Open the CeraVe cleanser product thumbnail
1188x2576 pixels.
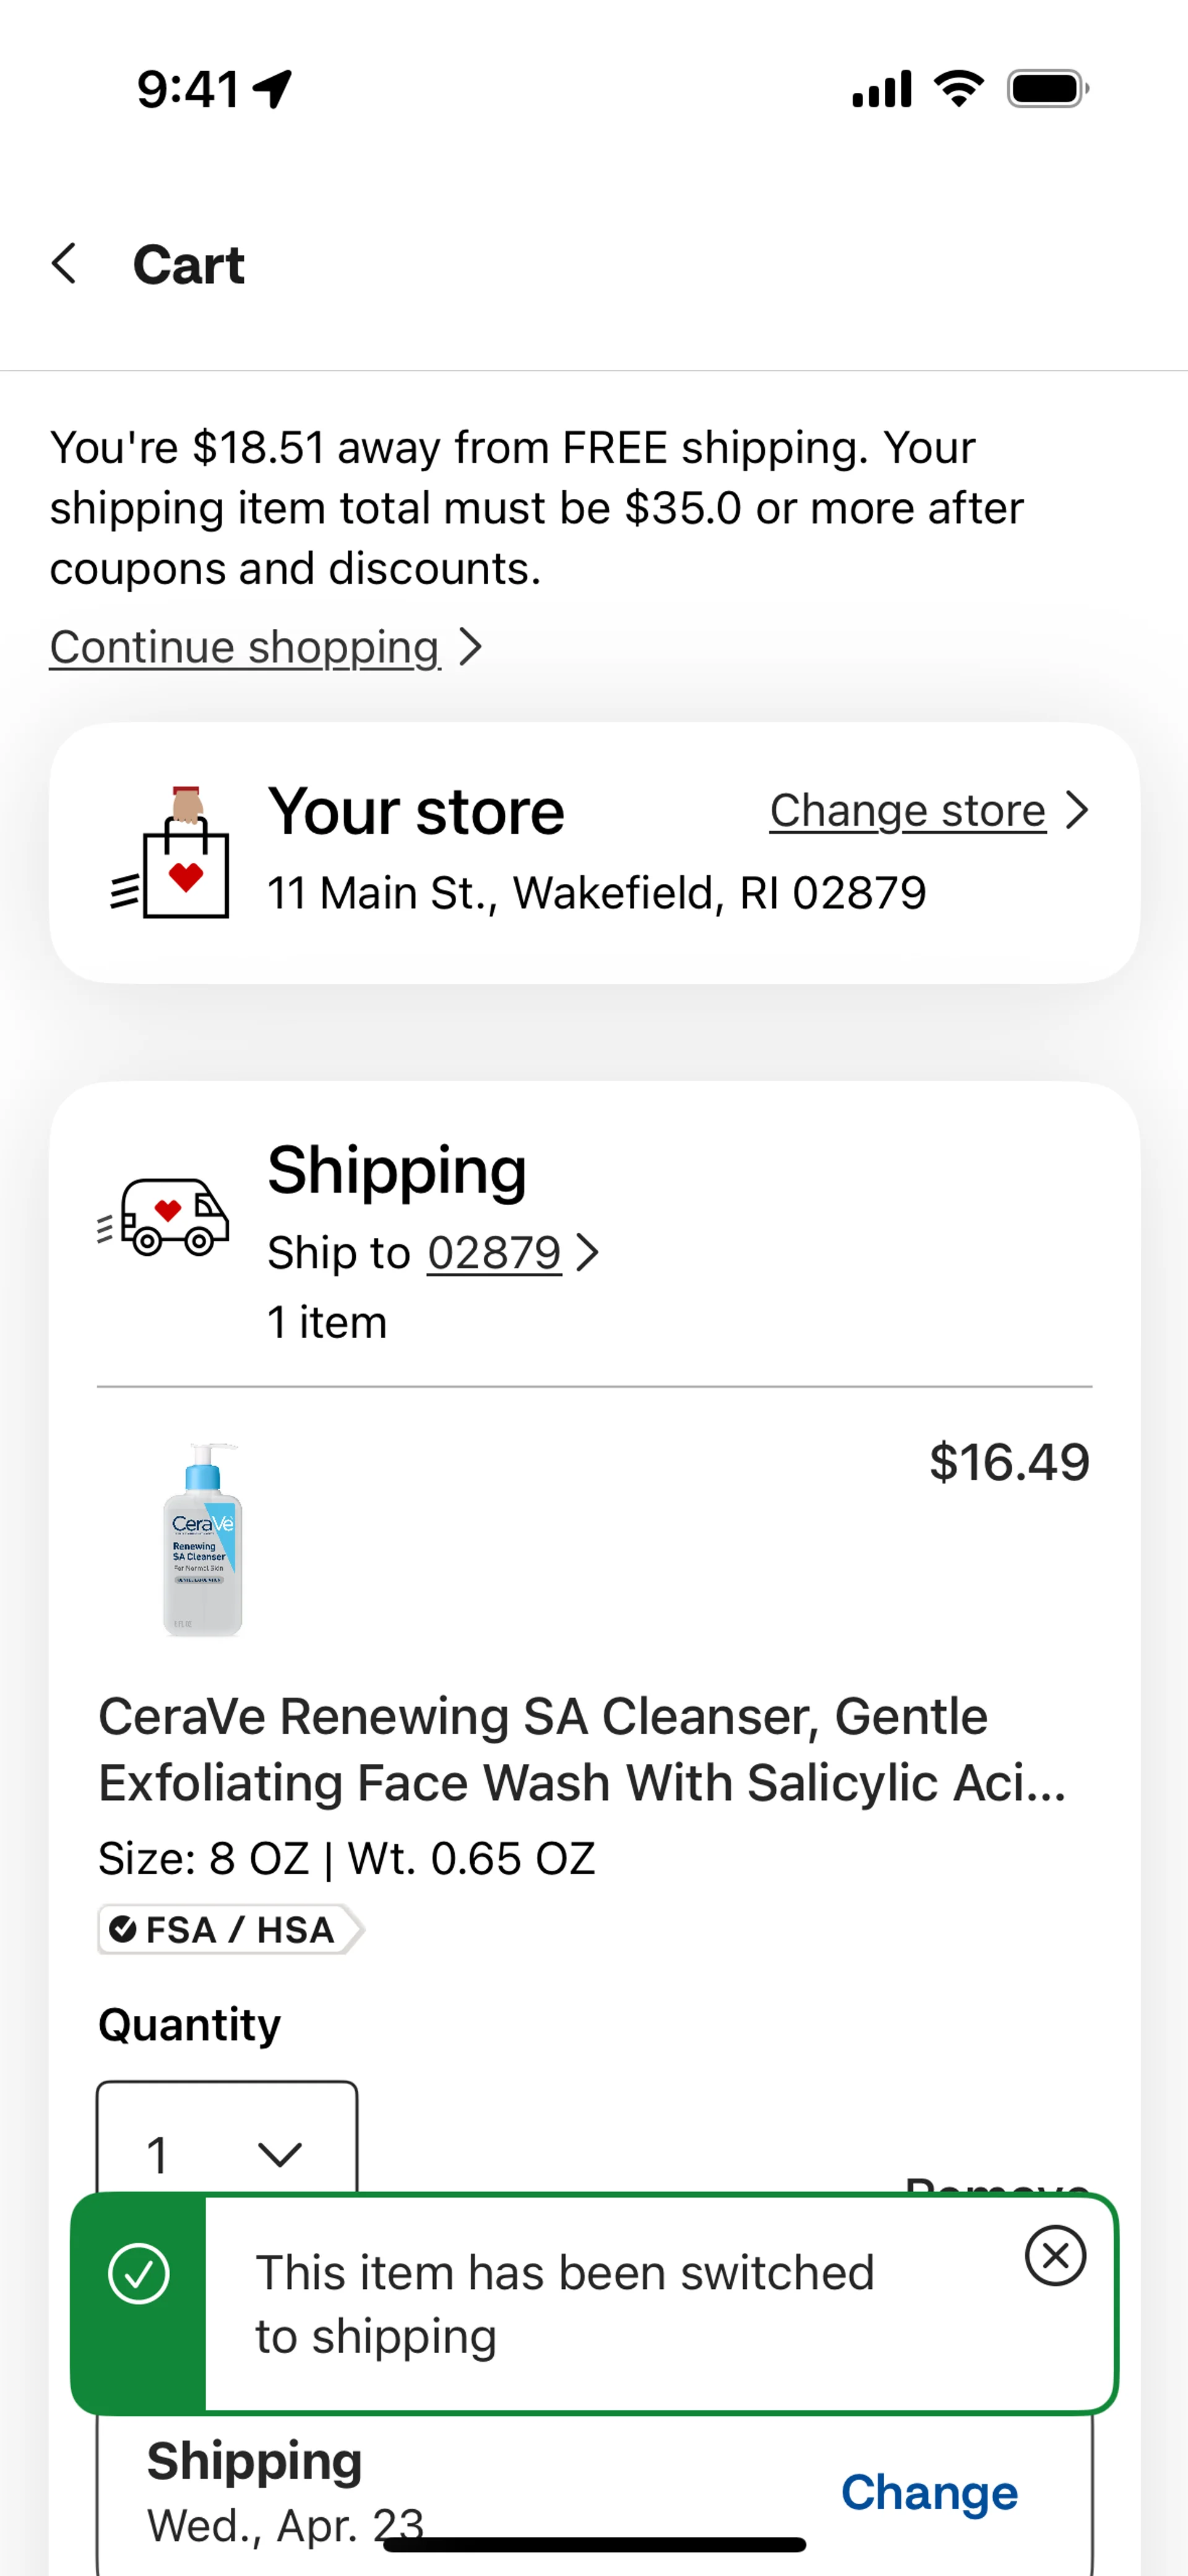[x=203, y=1539]
